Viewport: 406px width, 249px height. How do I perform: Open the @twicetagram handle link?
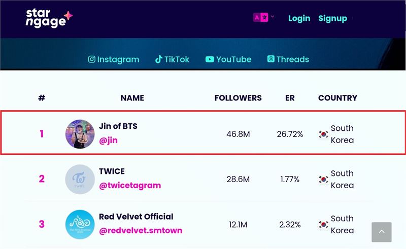tap(130, 185)
